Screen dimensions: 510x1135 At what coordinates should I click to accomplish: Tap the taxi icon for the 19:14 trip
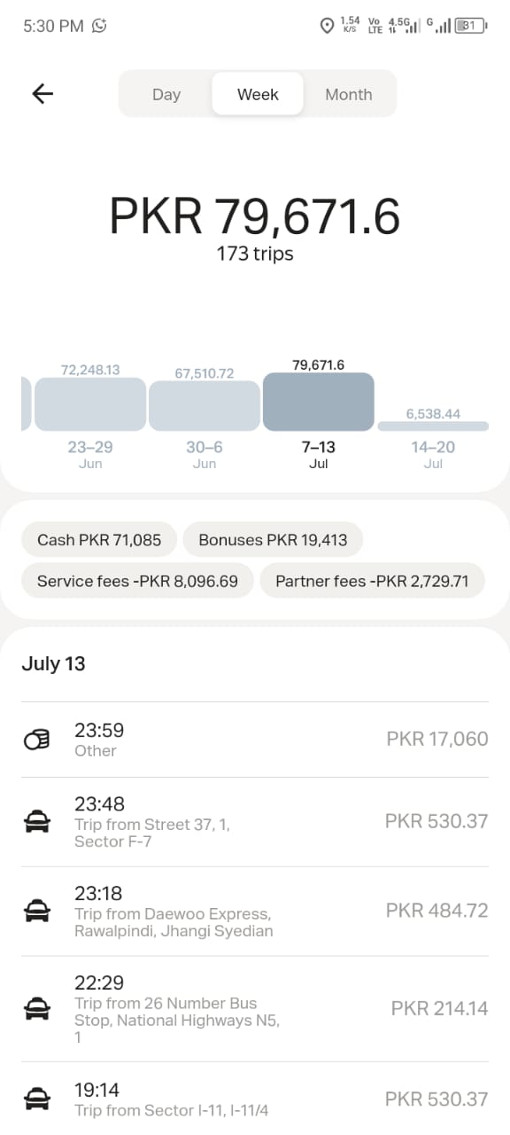[x=36, y=1100]
